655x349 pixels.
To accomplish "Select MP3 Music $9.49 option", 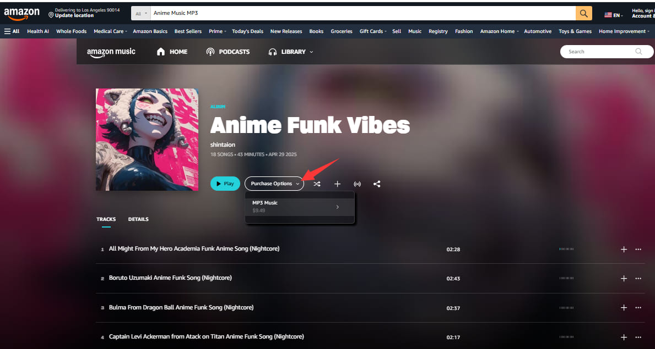I will 300,207.
